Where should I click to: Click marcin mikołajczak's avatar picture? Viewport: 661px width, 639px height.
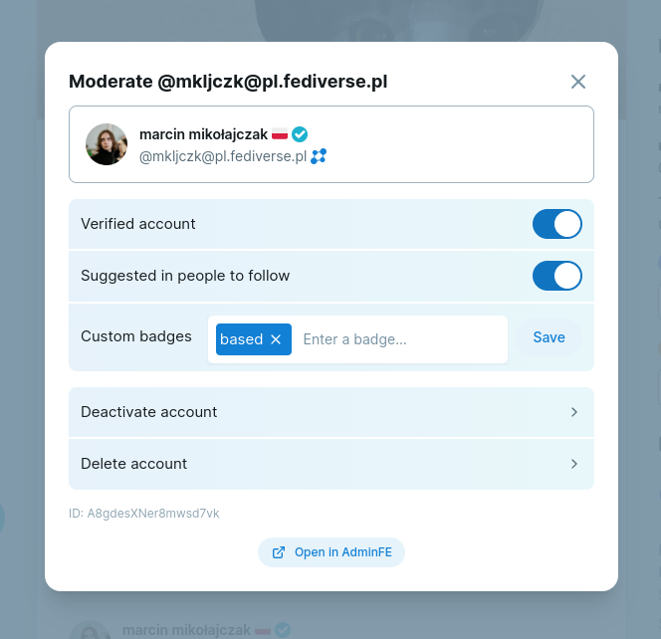point(107,144)
